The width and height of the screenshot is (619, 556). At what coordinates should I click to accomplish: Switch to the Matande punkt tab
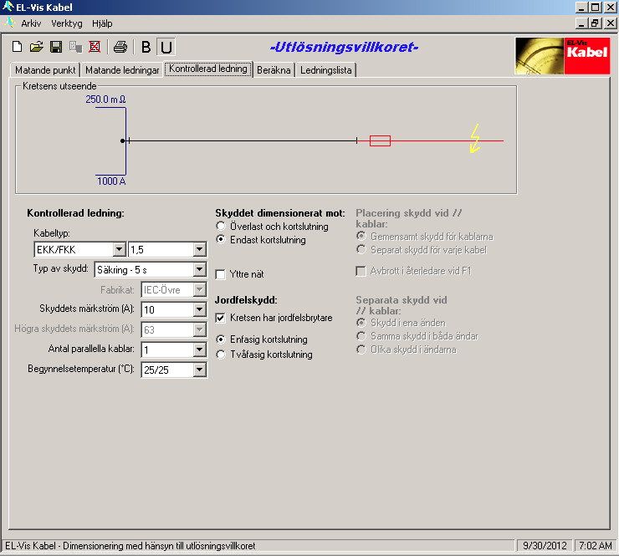(44, 70)
